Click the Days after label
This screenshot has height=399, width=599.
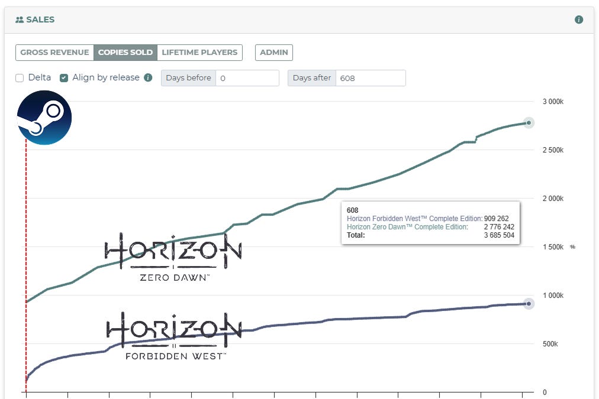click(x=312, y=78)
